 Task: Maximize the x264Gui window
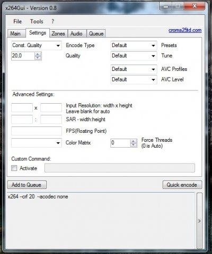click(178, 6)
